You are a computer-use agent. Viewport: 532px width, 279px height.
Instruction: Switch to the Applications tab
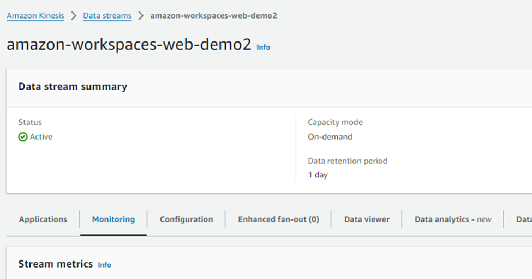43,219
